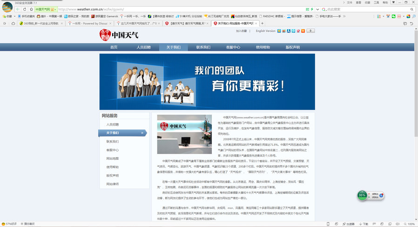Click the tab window list icon
This screenshot has width=418, height=227.
click(405, 23)
